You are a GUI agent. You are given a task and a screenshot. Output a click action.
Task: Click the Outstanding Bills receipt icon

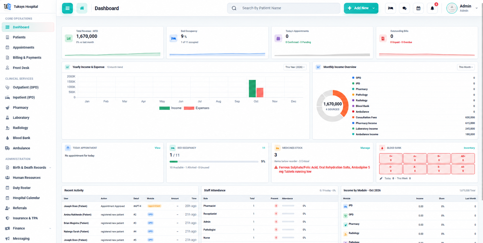point(383,38)
